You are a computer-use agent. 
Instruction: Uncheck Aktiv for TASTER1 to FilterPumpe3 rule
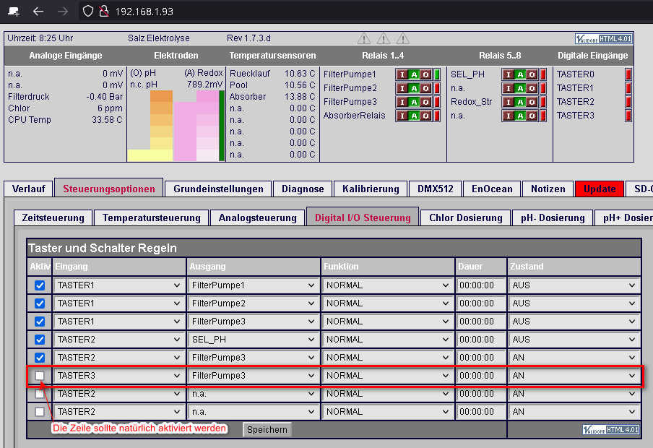pos(40,322)
